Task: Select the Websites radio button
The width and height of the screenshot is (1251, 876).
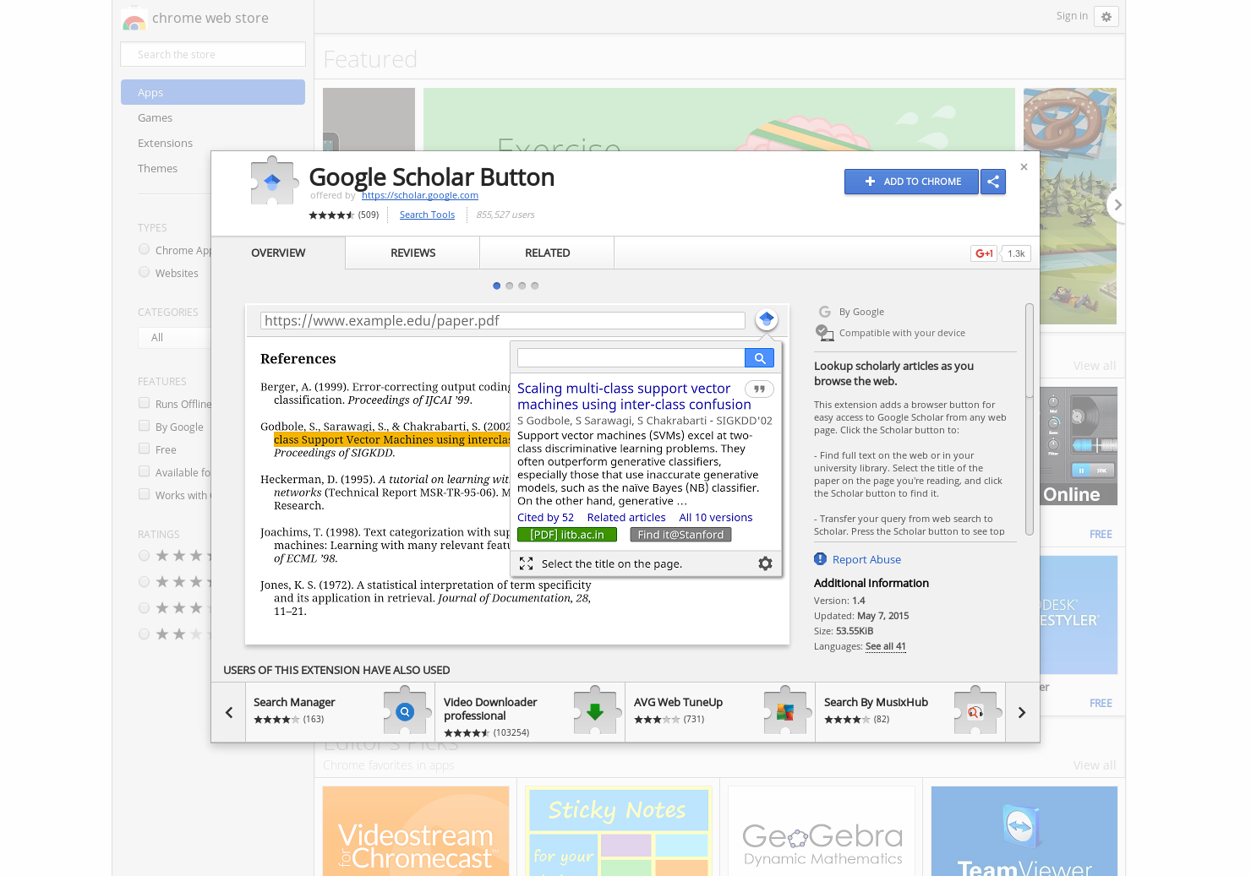Action: 144,272
